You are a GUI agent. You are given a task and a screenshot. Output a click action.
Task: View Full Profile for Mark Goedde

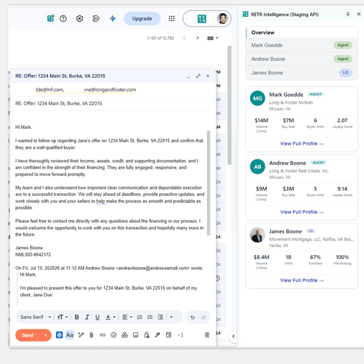[x=302, y=143]
